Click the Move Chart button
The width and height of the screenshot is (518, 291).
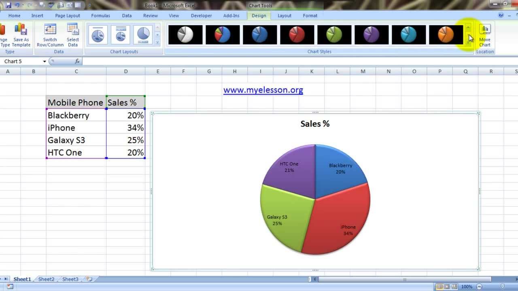[485, 36]
